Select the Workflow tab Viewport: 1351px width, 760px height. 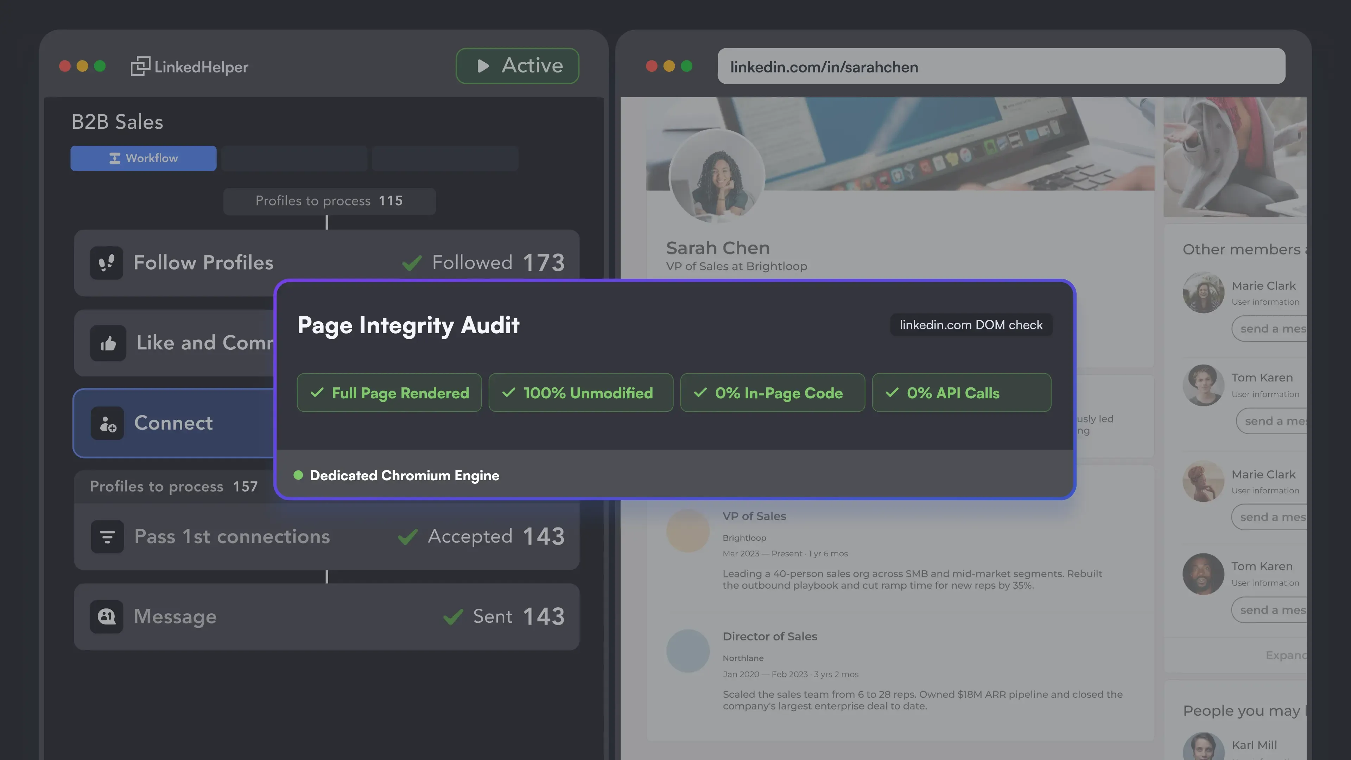click(x=144, y=158)
